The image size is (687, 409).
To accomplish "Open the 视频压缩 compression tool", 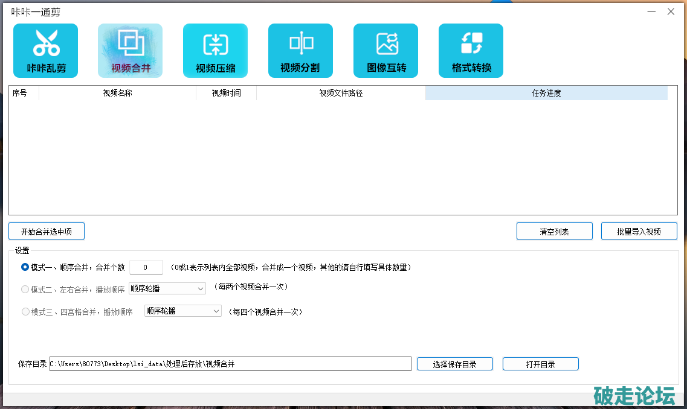I will point(215,51).
